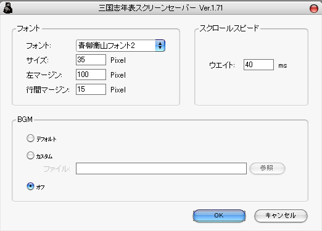Click the app icon in title bar
322x231 pixels.
[x=8, y=9]
